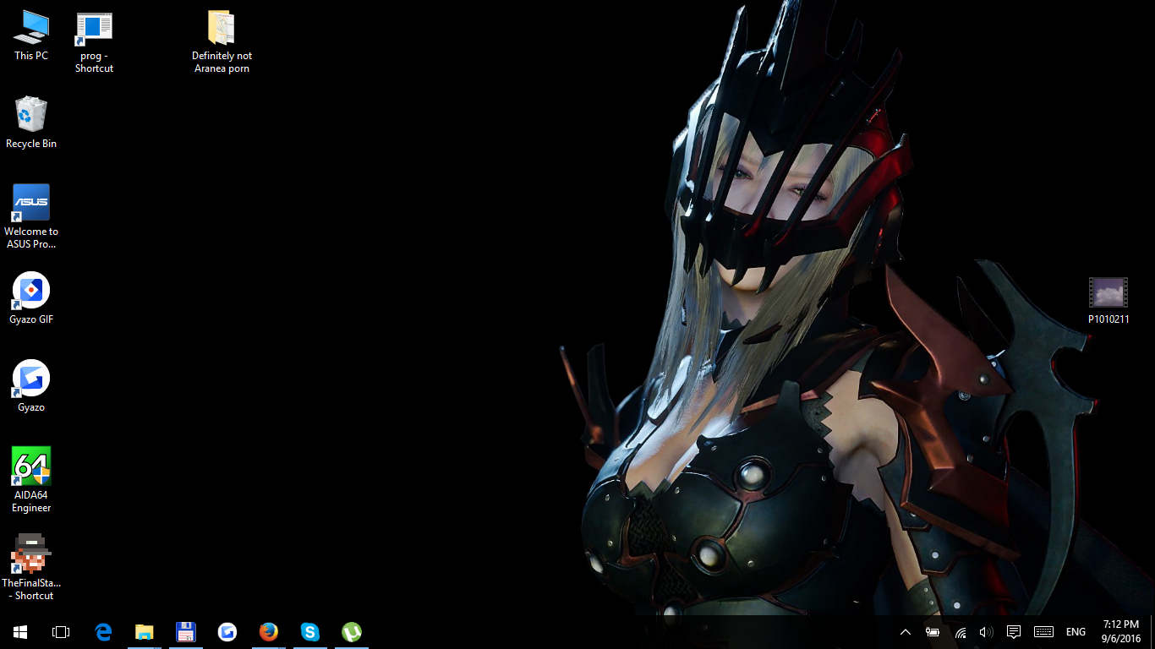The image size is (1155, 649).
Task: Launch Firefox from the taskbar
Action: (x=269, y=632)
